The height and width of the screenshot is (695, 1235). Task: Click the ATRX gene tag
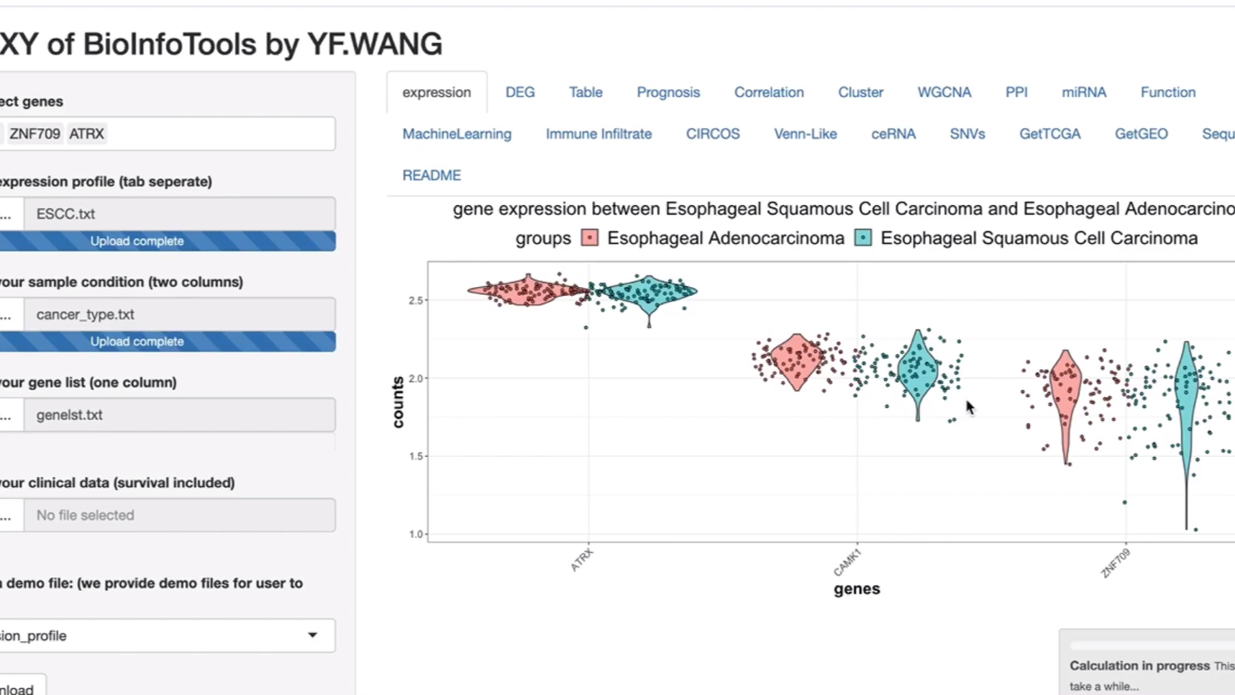point(86,134)
